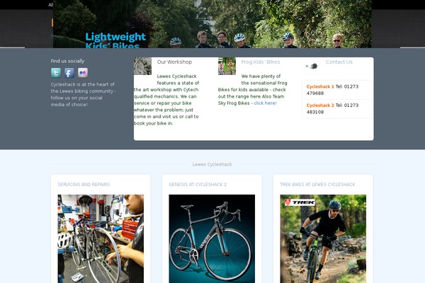Open the Flickr social icon
The height and width of the screenshot is (283, 425).
[83, 73]
